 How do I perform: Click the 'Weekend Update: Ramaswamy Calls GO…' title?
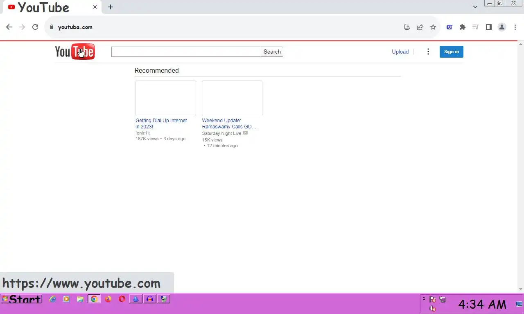tap(229, 123)
